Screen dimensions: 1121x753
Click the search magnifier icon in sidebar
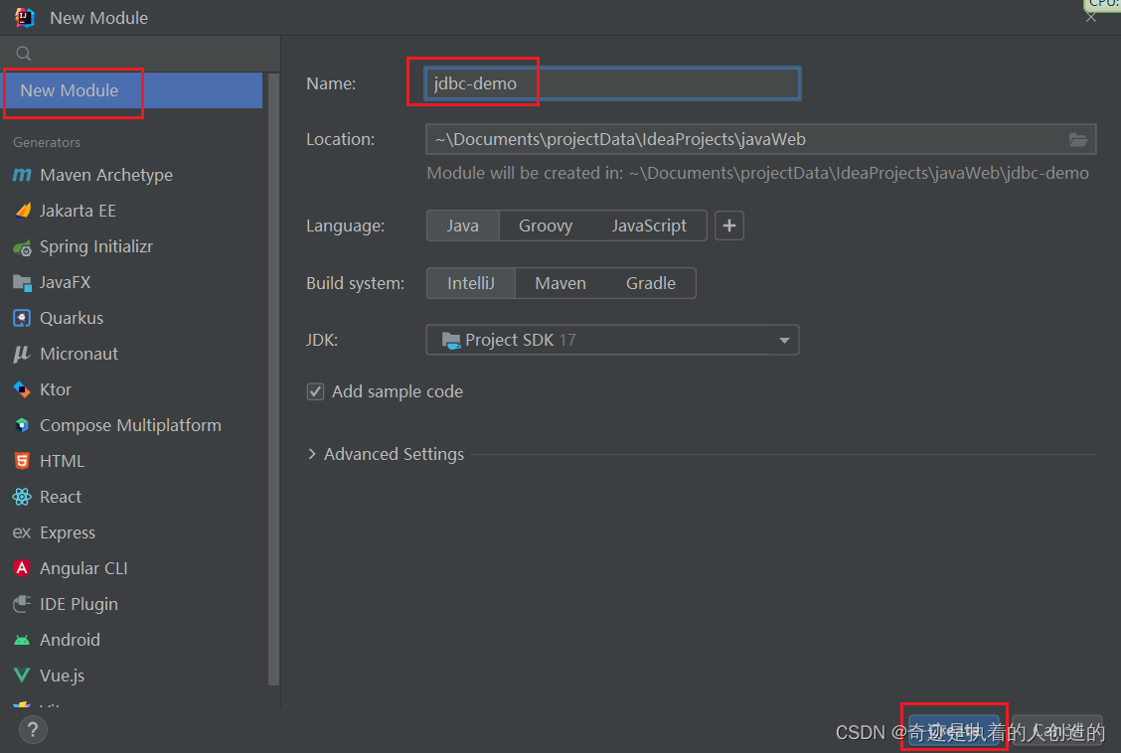24,54
